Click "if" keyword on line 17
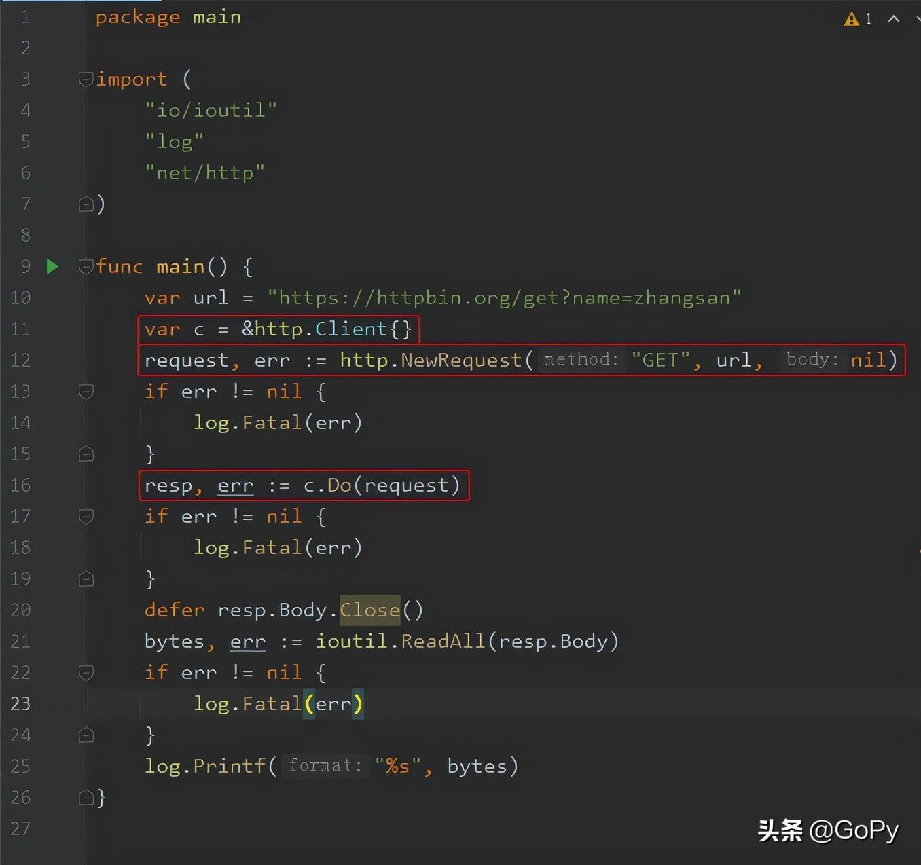This screenshot has height=865, width=921. 156,516
